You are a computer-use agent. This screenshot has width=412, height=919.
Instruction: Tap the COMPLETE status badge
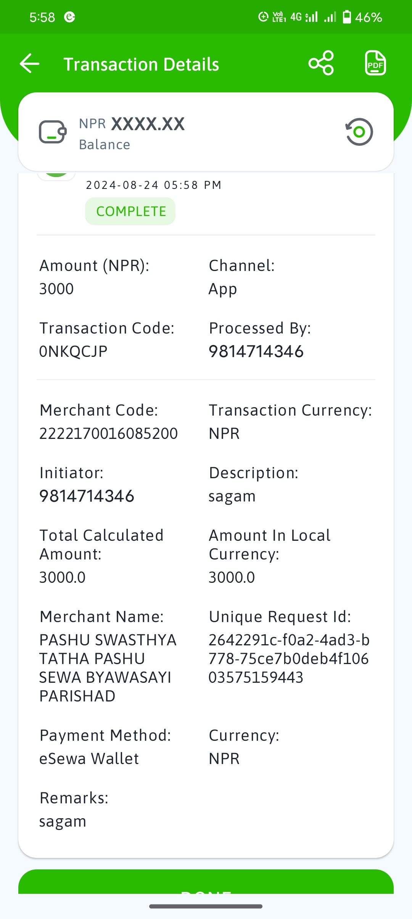coord(130,211)
